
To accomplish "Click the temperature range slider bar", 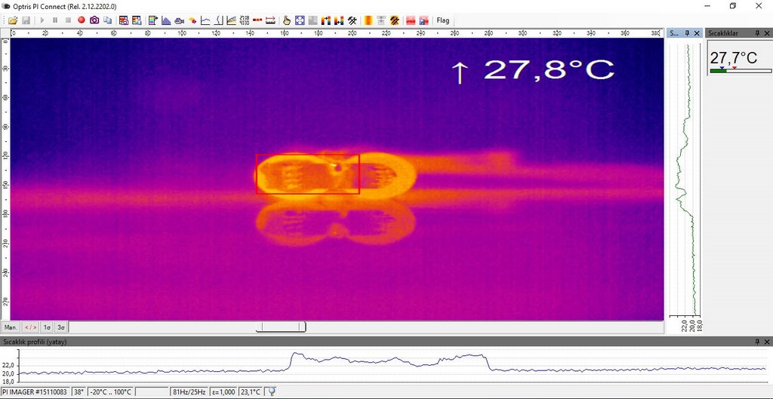I will (280, 327).
